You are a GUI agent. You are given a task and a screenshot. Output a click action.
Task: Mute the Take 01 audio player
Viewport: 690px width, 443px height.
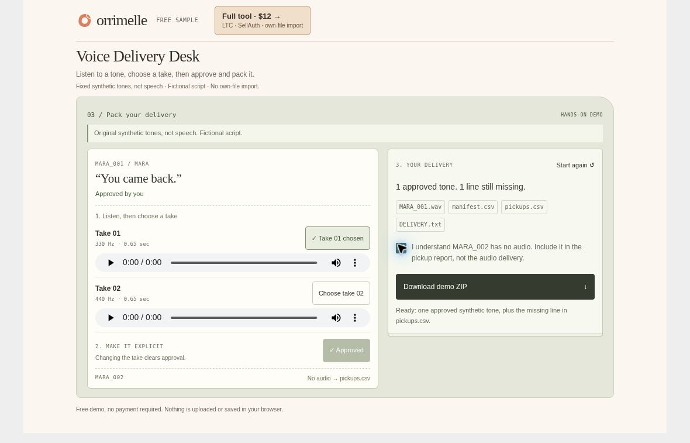336,263
